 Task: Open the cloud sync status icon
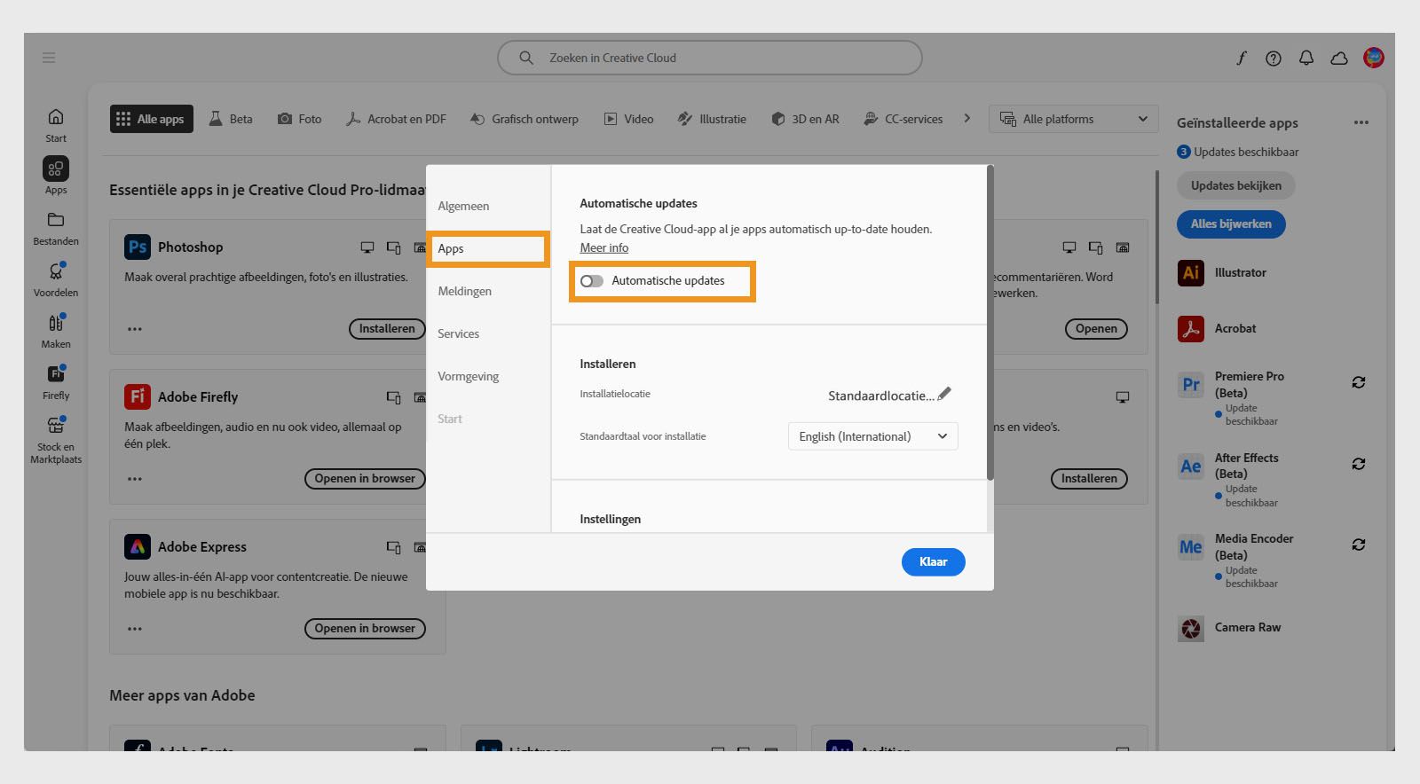pos(1339,59)
